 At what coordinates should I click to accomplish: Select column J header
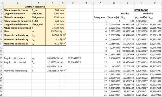click(141, 3)
